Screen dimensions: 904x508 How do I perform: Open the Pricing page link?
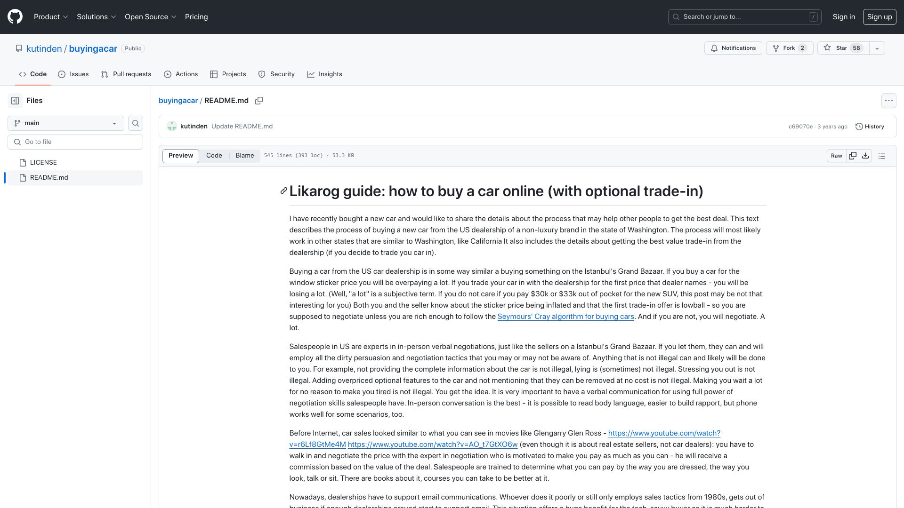coord(196,17)
